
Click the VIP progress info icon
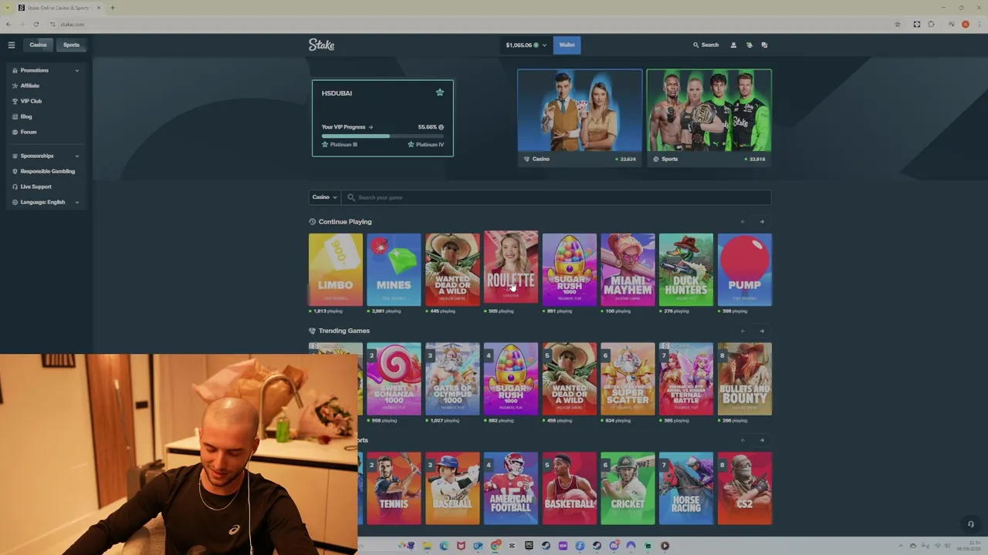click(x=442, y=127)
